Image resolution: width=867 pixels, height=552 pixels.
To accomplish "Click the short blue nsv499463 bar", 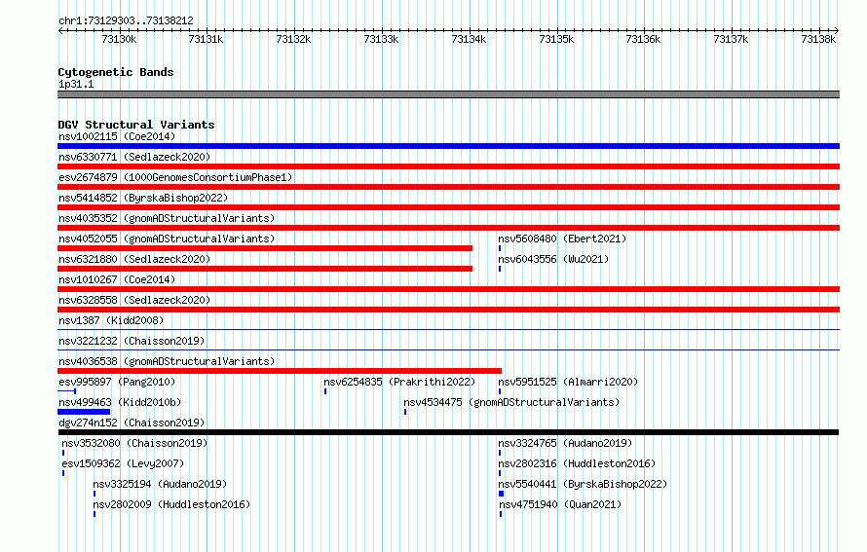I will (x=84, y=412).
